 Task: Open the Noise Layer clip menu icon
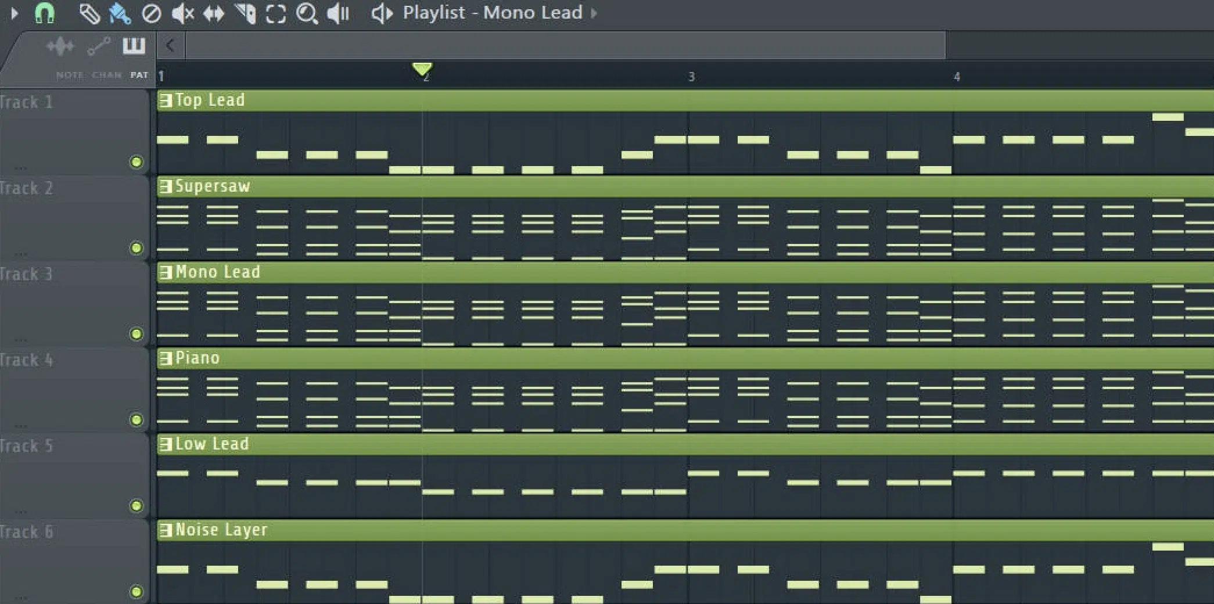click(166, 530)
